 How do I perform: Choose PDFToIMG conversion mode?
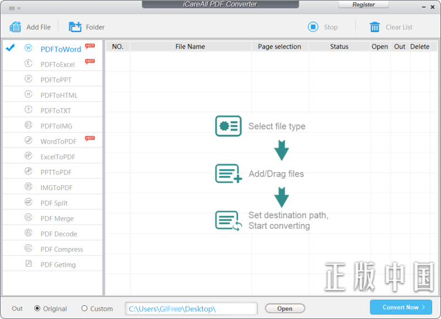(x=52, y=125)
